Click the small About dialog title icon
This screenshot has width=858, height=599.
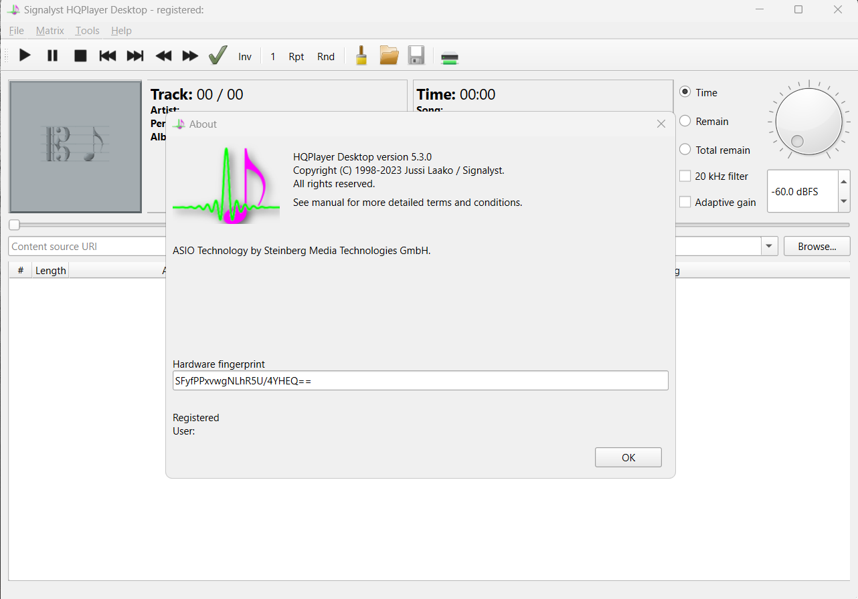[x=179, y=124]
